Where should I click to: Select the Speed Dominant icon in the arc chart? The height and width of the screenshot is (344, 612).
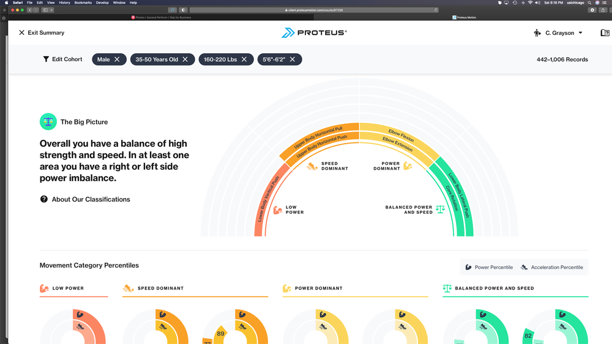[312, 166]
